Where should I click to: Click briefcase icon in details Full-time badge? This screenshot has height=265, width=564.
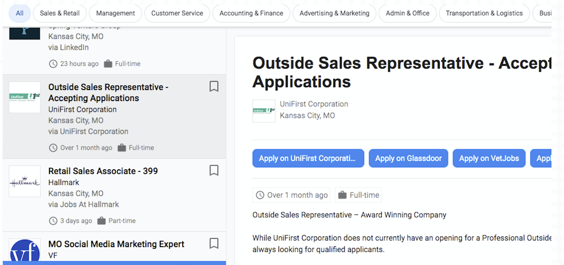(x=342, y=195)
